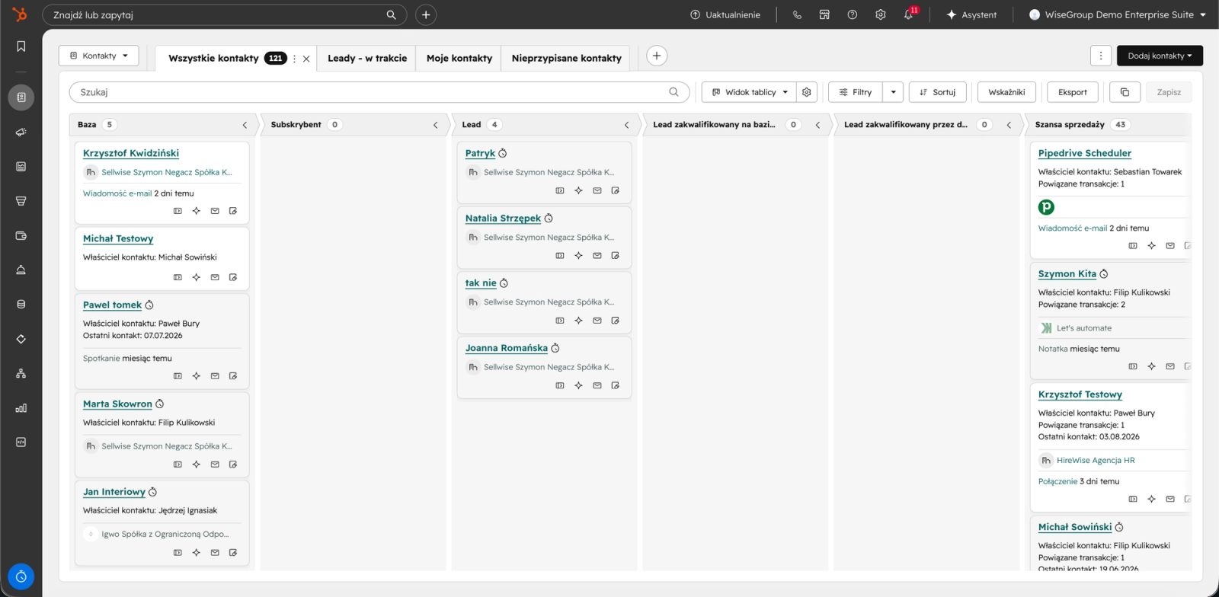Click the Eksport button

(x=1073, y=92)
